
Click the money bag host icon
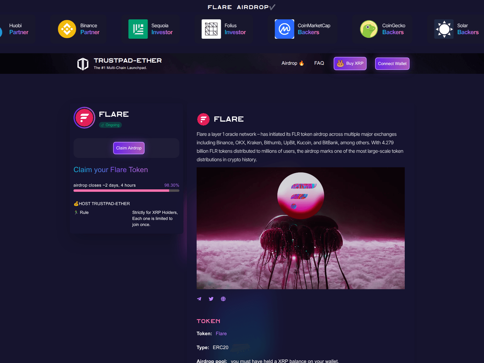[x=76, y=204]
